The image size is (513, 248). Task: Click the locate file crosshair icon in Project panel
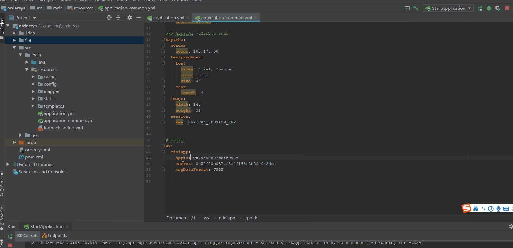pyautogui.click(x=109, y=18)
